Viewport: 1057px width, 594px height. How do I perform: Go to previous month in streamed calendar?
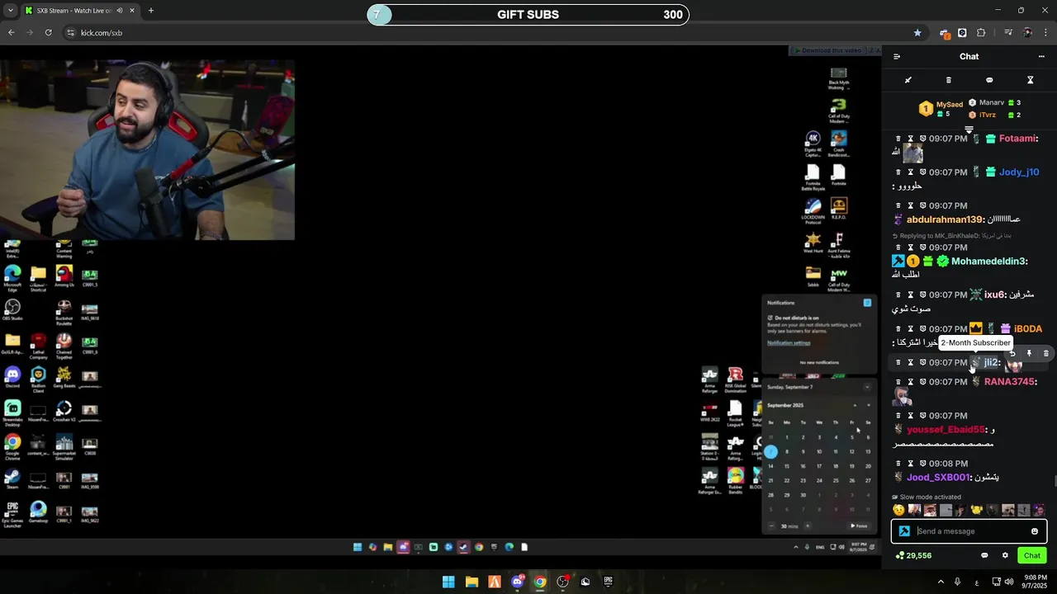tap(855, 405)
